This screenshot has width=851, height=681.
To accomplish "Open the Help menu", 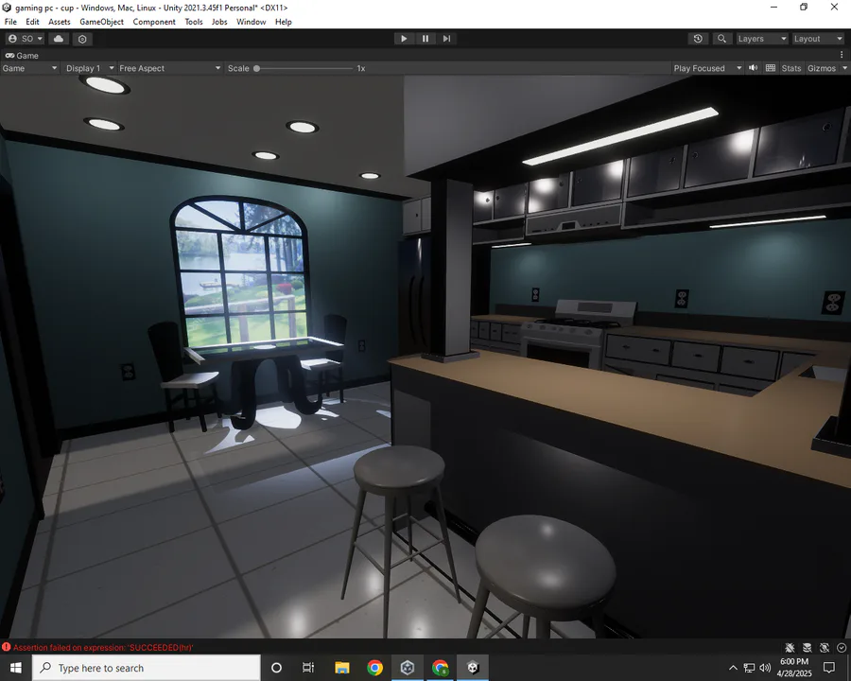I will [284, 22].
